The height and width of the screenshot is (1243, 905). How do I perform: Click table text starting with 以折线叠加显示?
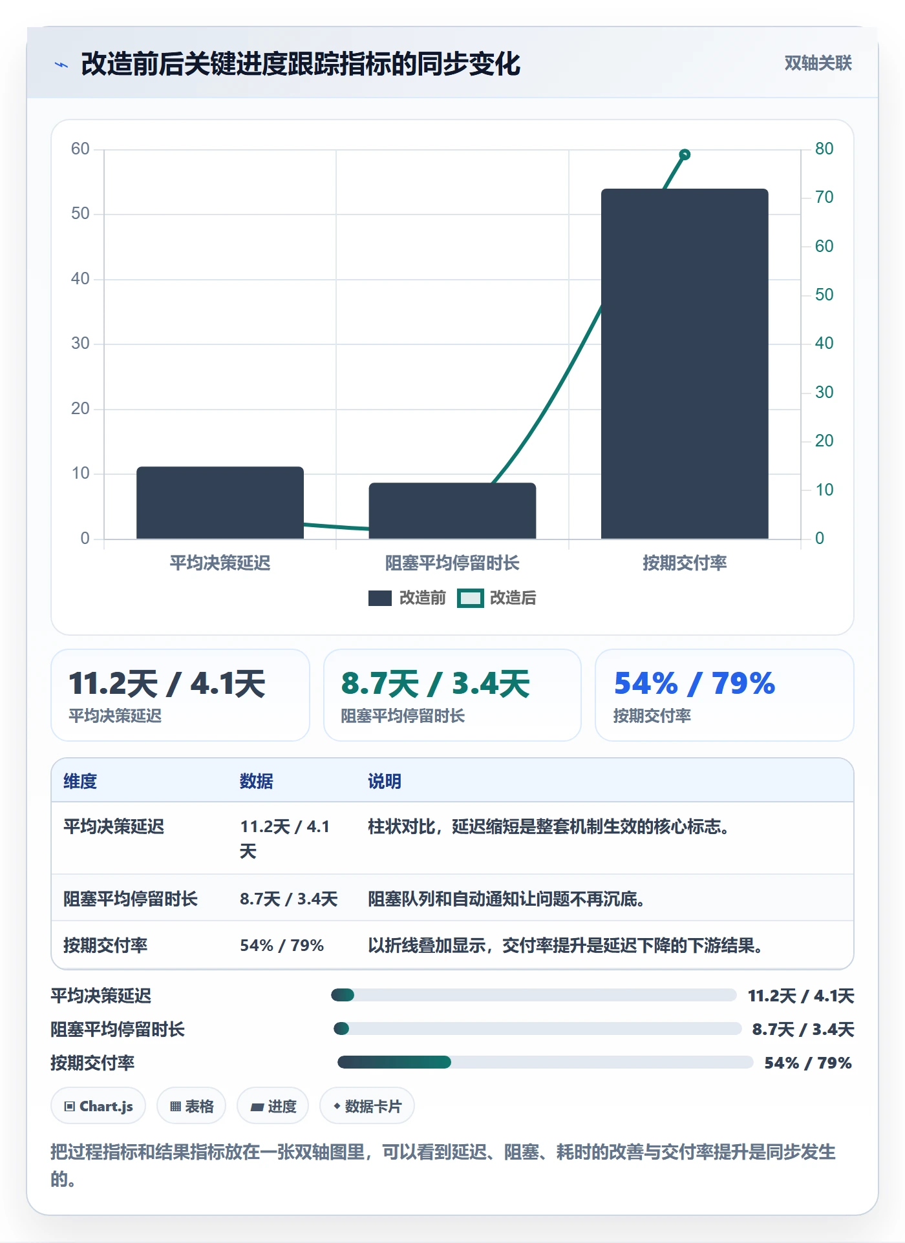click(x=566, y=945)
